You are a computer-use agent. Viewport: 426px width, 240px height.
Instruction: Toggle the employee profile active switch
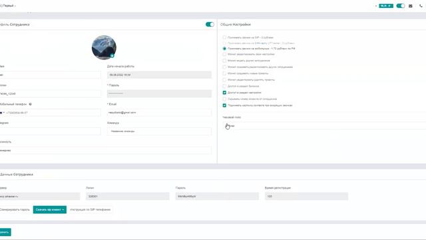[210, 25]
